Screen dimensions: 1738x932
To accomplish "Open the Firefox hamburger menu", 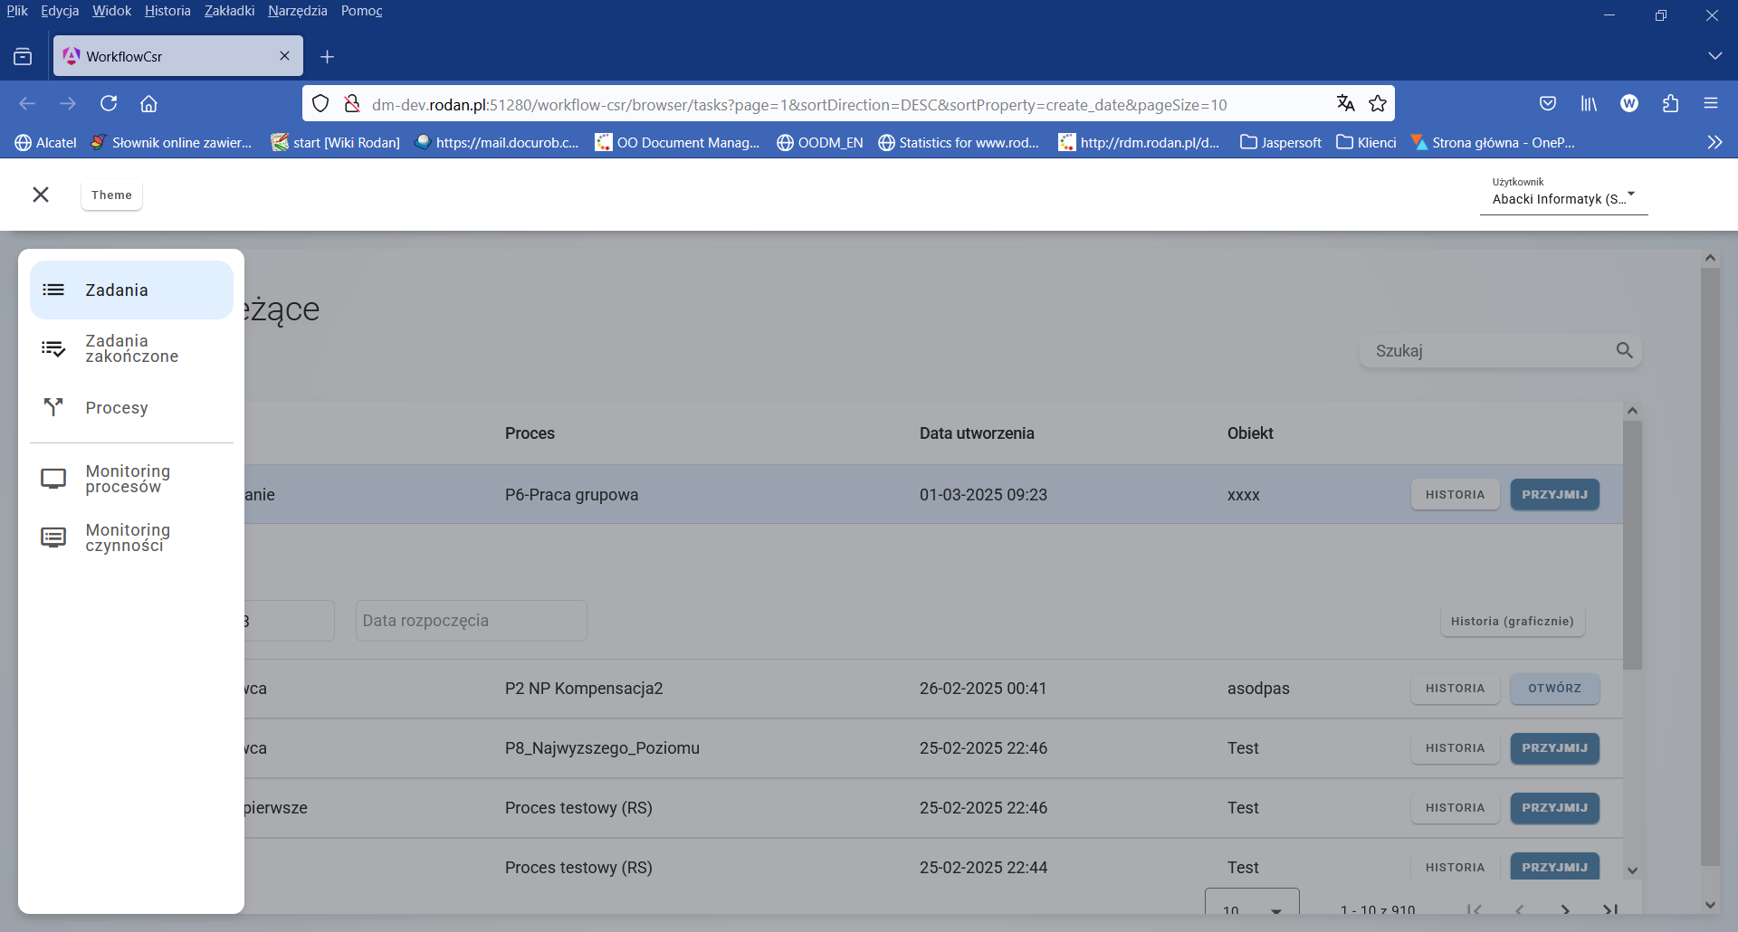I will point(1711,103).
